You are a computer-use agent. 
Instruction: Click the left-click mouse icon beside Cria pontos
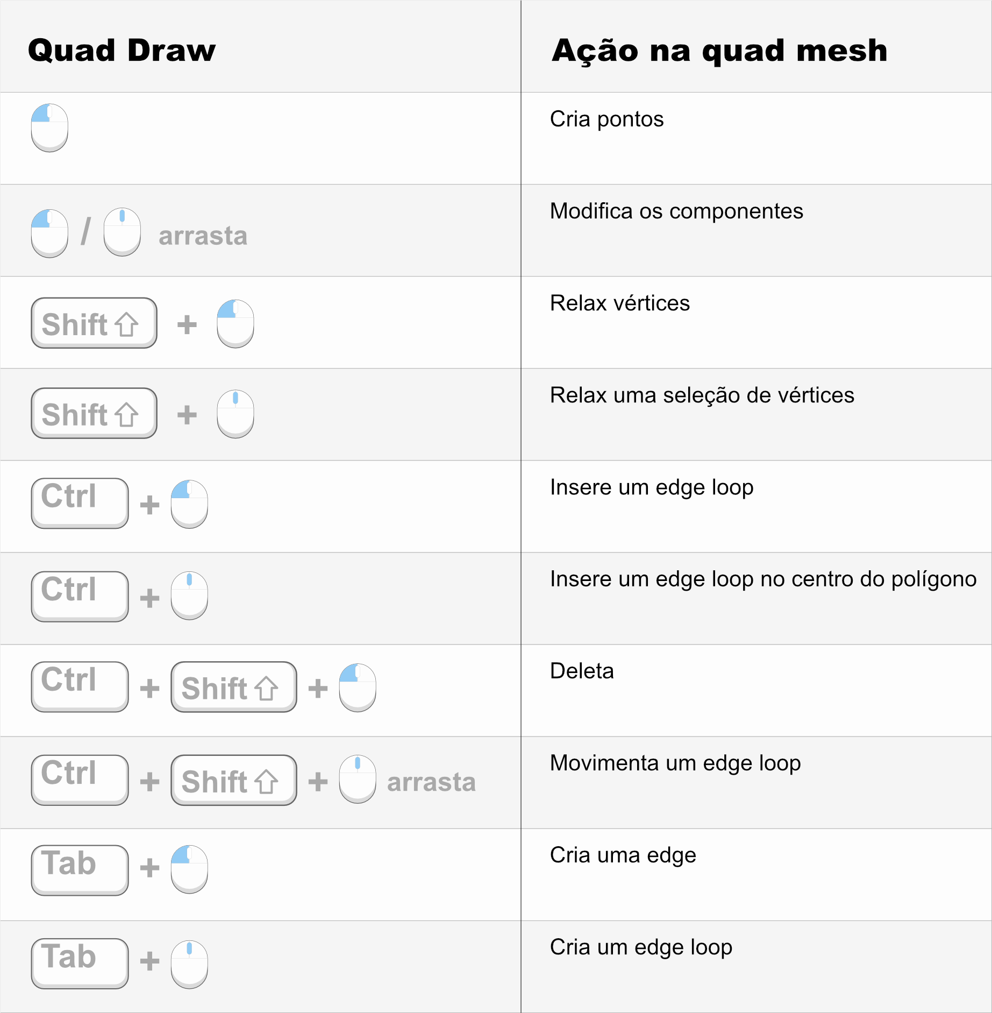(49, 127)
